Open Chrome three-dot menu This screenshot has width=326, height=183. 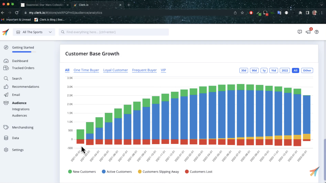[322, 13]
